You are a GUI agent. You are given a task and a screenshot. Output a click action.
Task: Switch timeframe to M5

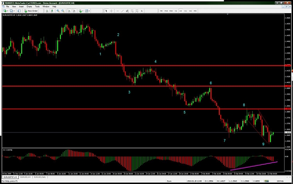point(161,11)
